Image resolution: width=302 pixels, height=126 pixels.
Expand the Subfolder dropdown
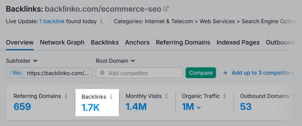pyautogui.click(x=22, y=61)
